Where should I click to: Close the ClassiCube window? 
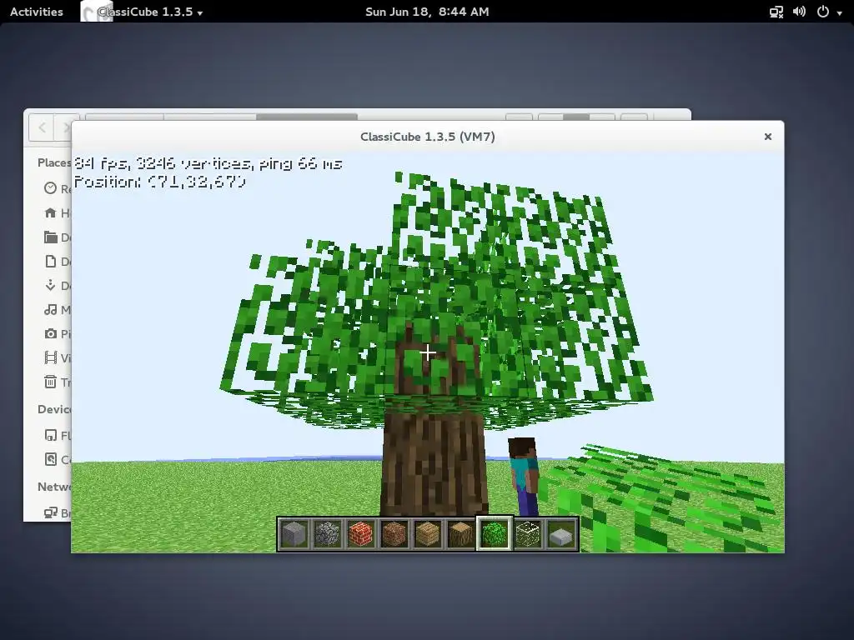click(768, 137)
